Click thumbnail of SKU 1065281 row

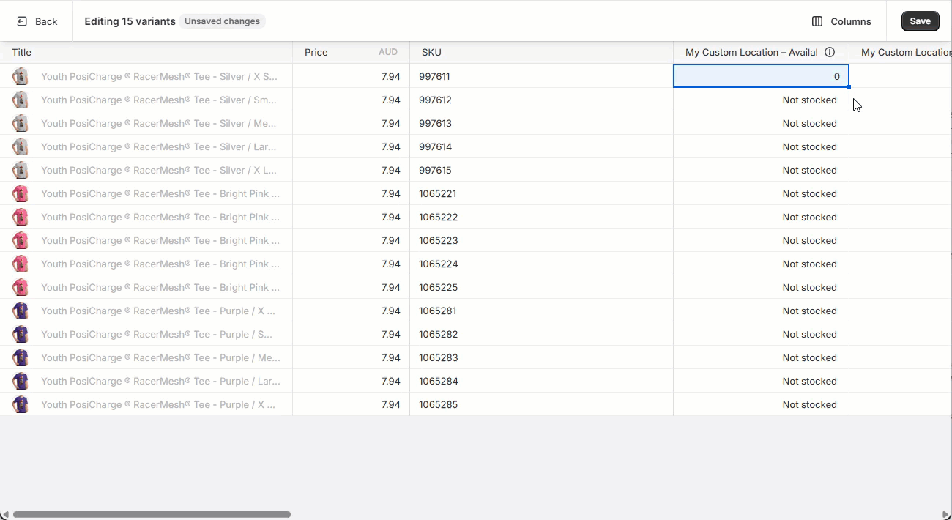[x=21, y=311]
